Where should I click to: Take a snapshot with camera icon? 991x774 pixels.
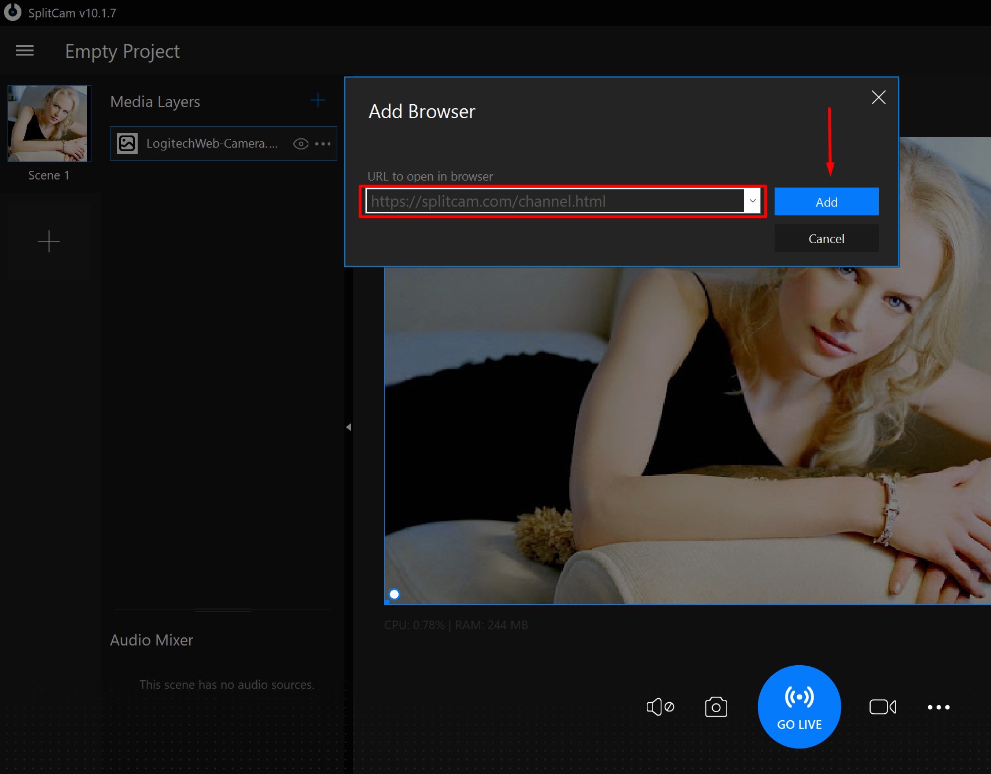(716, 707)
